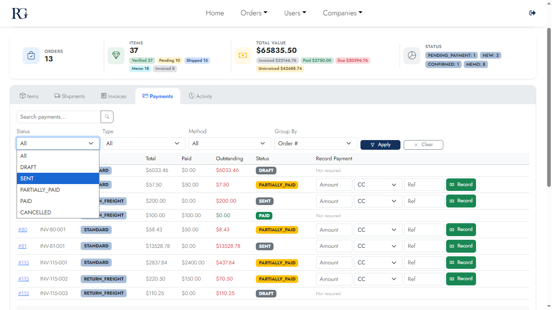Click the money icon beside Total Value

pyautogui.click(x=243, y=55)
